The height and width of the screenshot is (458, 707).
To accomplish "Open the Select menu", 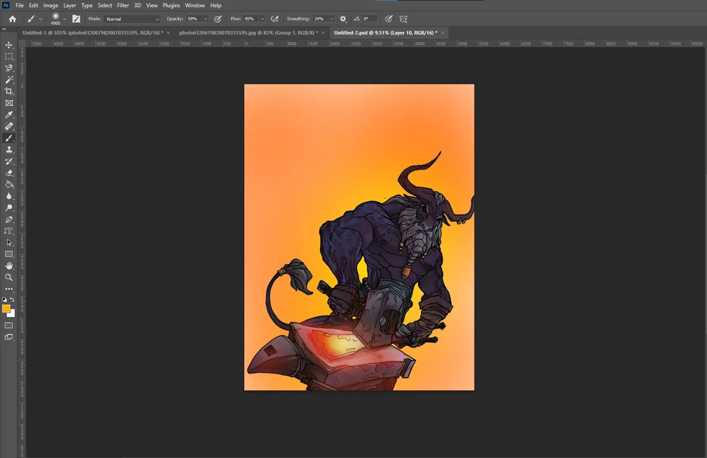I will click(105, 6).
